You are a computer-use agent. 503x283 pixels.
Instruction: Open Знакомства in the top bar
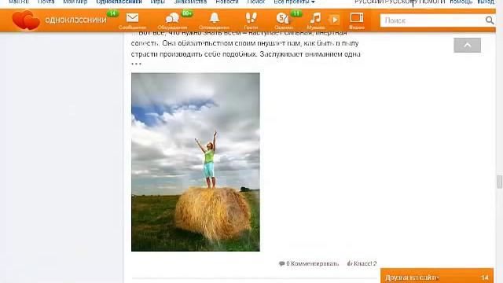[190, 2]
